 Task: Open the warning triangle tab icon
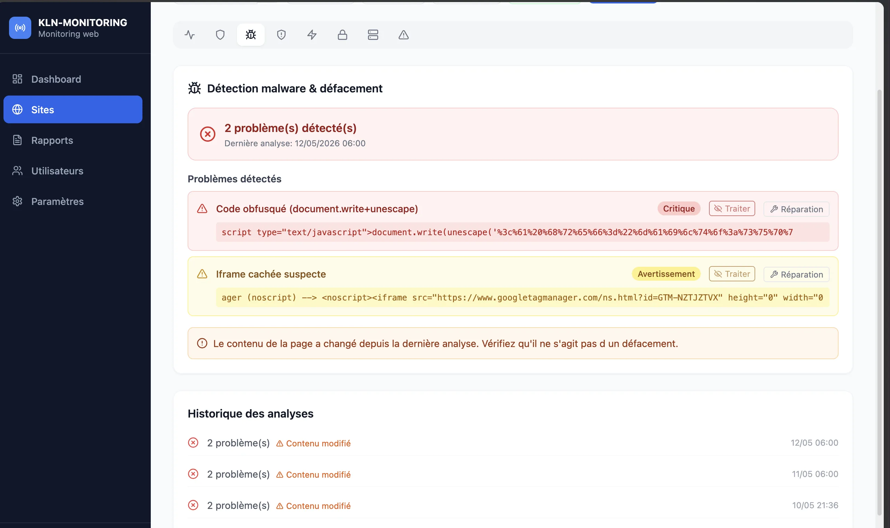(404, 35)
